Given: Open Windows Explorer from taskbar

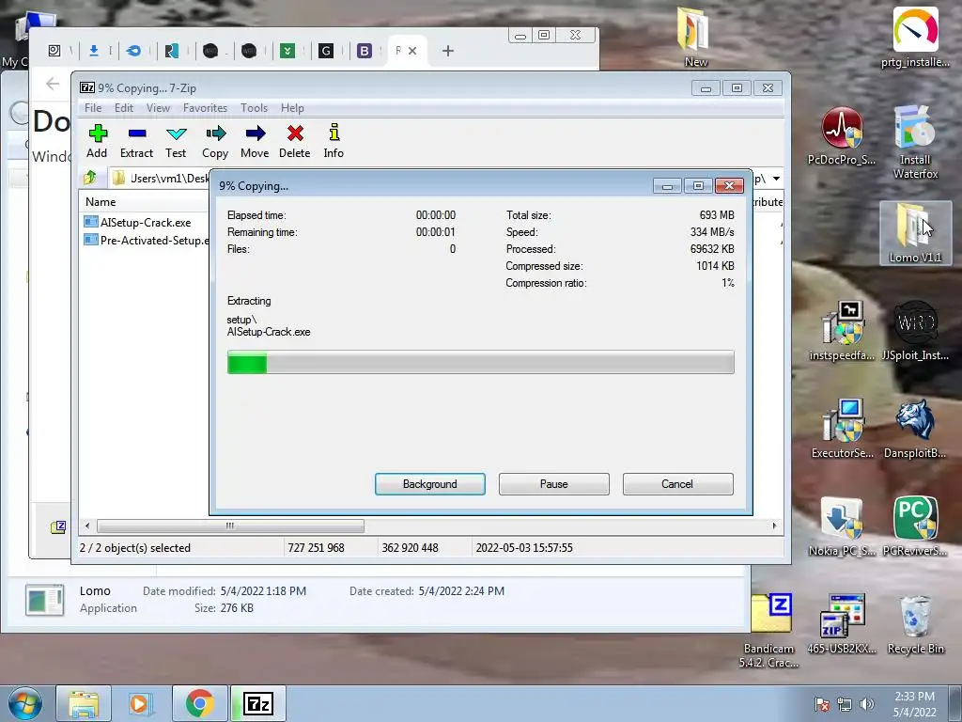Looking at the screenshot, I should 84,703.
